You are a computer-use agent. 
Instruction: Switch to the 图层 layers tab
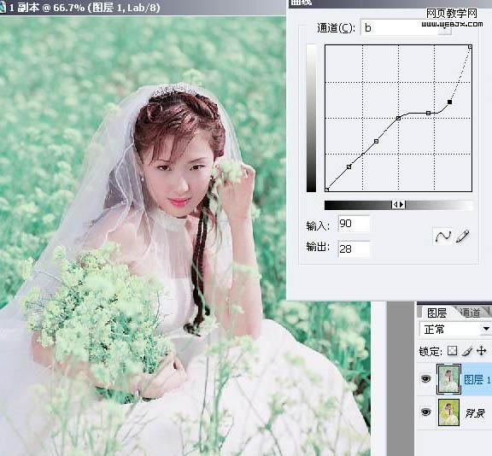pyautogui.click(x=436, y=313)
